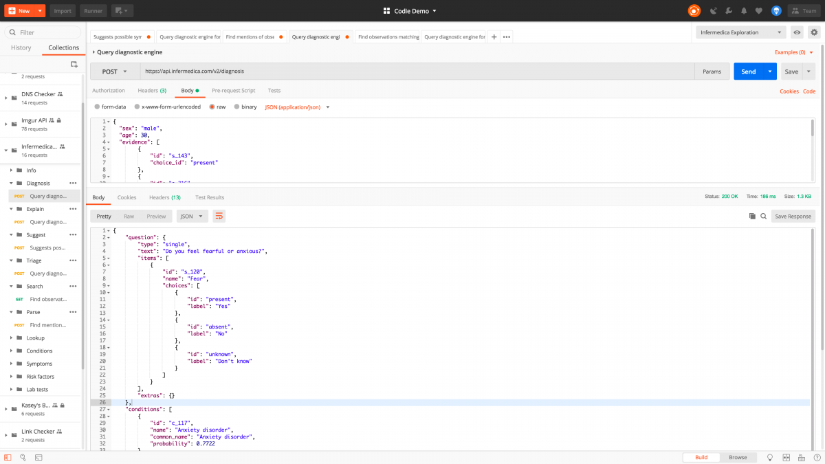This screenshot has height=464, width=825.
Task: Open console icon in status bar
Action: [38, 457]
